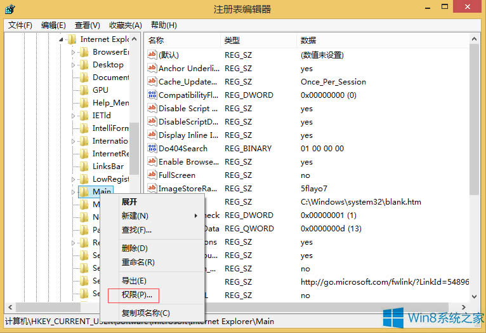
Task: Click the binary icon beside Do404Search
Action: coord(152,148)
